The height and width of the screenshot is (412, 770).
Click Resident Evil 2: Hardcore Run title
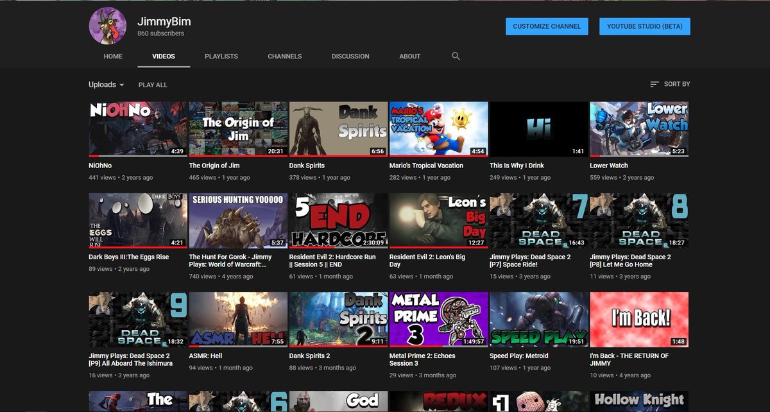[333, 261]
